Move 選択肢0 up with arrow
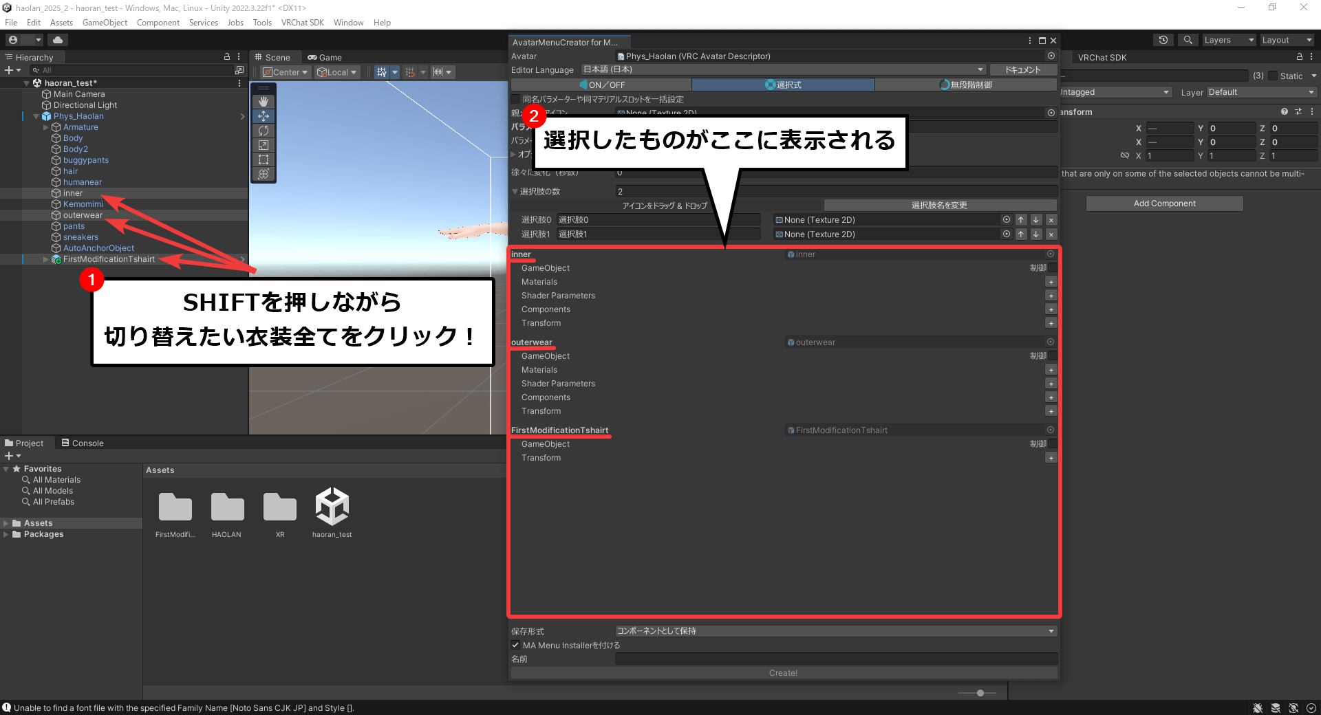The width and height of the screenshot is (1321, 715). click(1021, 219)
